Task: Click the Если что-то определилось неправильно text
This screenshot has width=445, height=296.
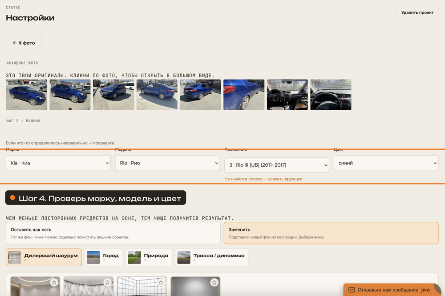Action: (x=61, y=143)
